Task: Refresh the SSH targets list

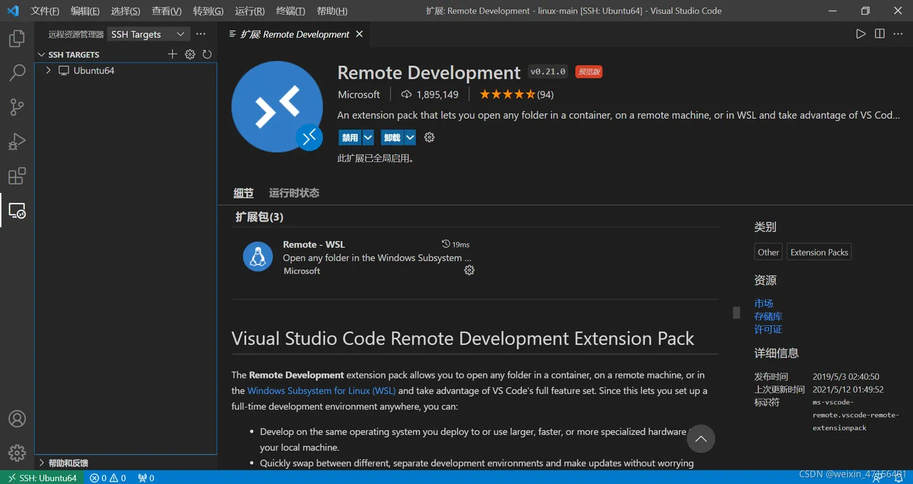Action: tap(207, 54)
